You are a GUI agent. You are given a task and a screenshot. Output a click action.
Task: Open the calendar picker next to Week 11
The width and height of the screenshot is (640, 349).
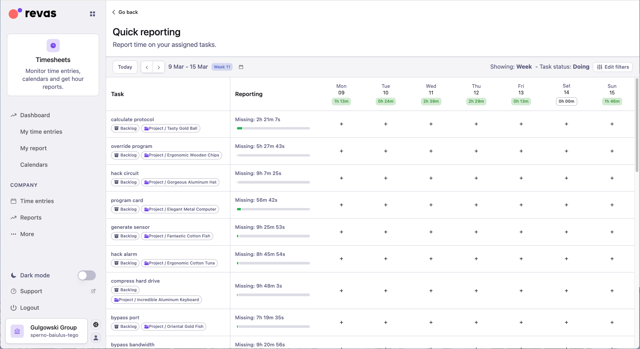pos(241,67)
